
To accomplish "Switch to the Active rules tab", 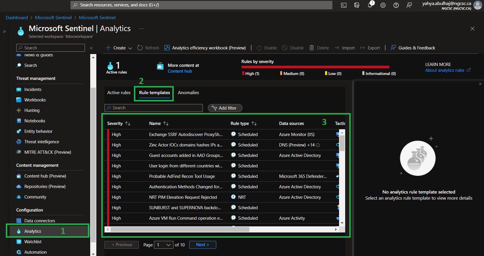I will pos(119,93).
